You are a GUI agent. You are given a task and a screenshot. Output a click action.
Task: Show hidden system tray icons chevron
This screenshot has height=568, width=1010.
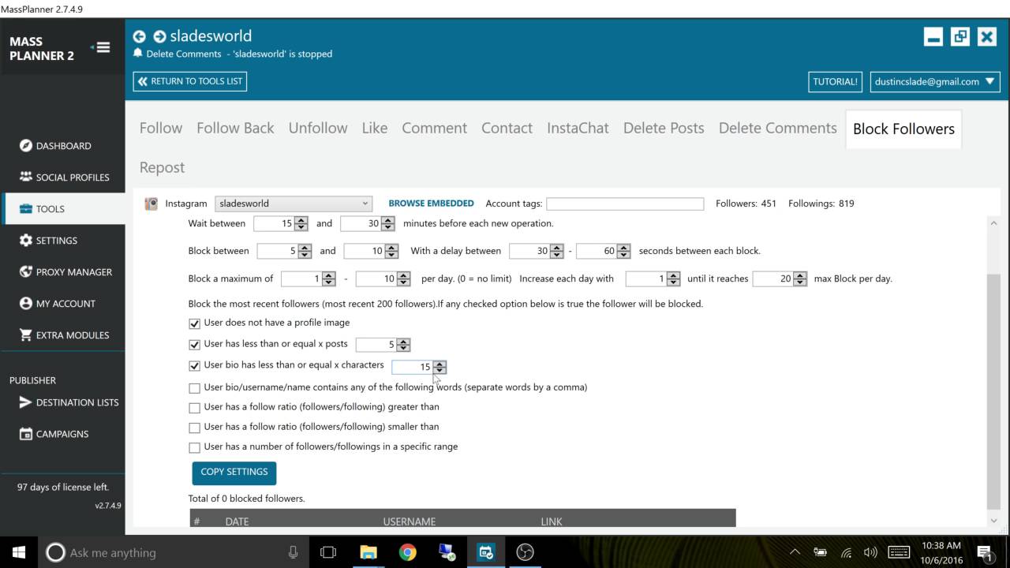point(795,552)
